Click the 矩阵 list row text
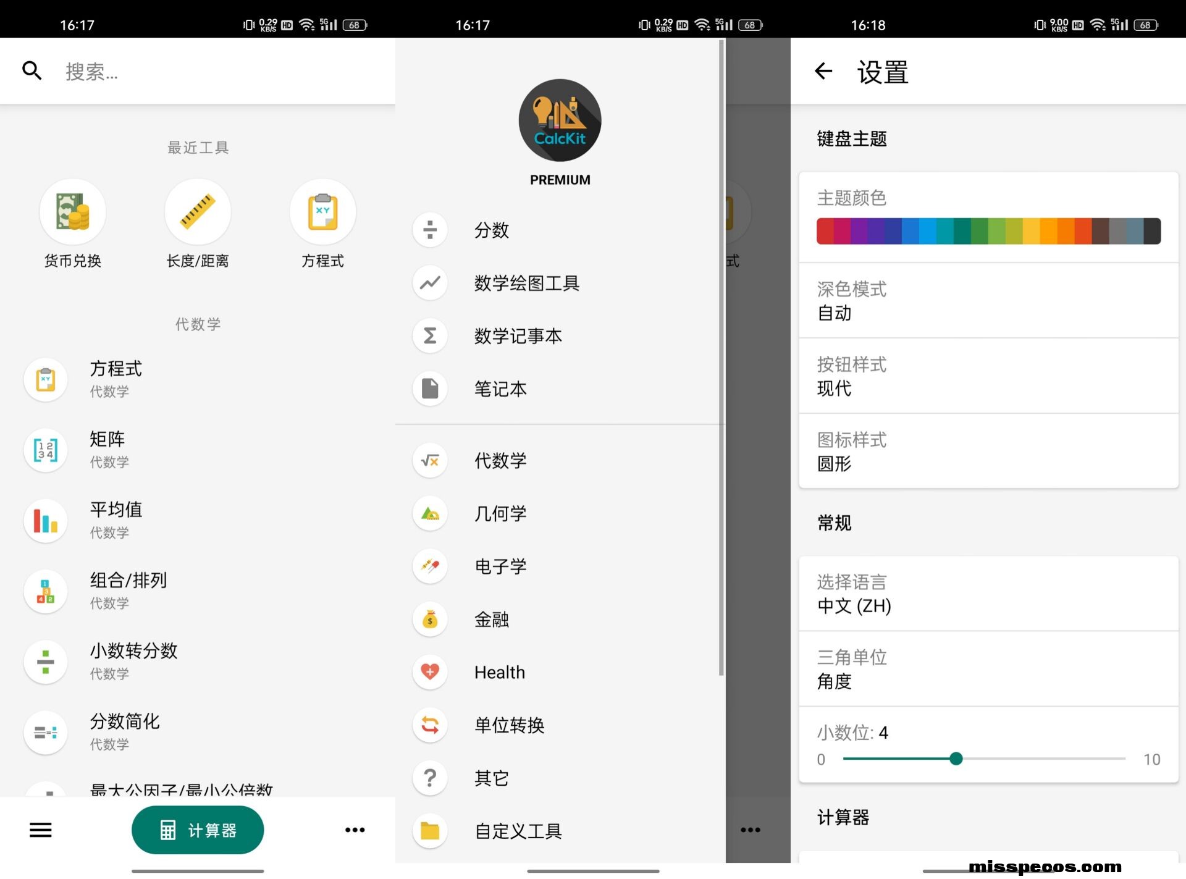The image size is (1186, 879). (107, 439)
